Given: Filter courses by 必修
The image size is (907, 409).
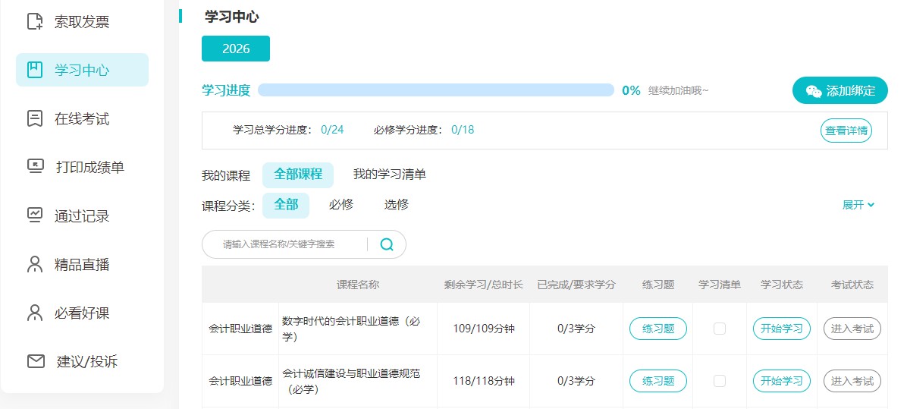Looking at the screenshot, I should click(341, 204).
